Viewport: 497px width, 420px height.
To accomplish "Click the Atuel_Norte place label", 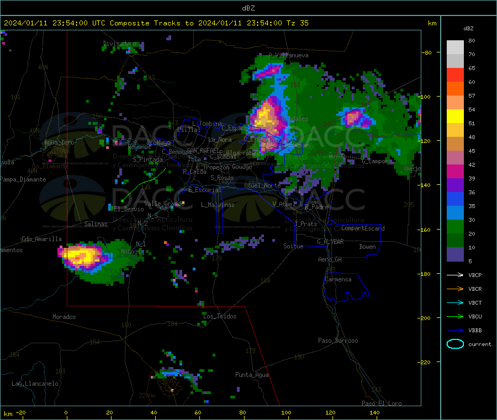I will click(x=262, y=185).
